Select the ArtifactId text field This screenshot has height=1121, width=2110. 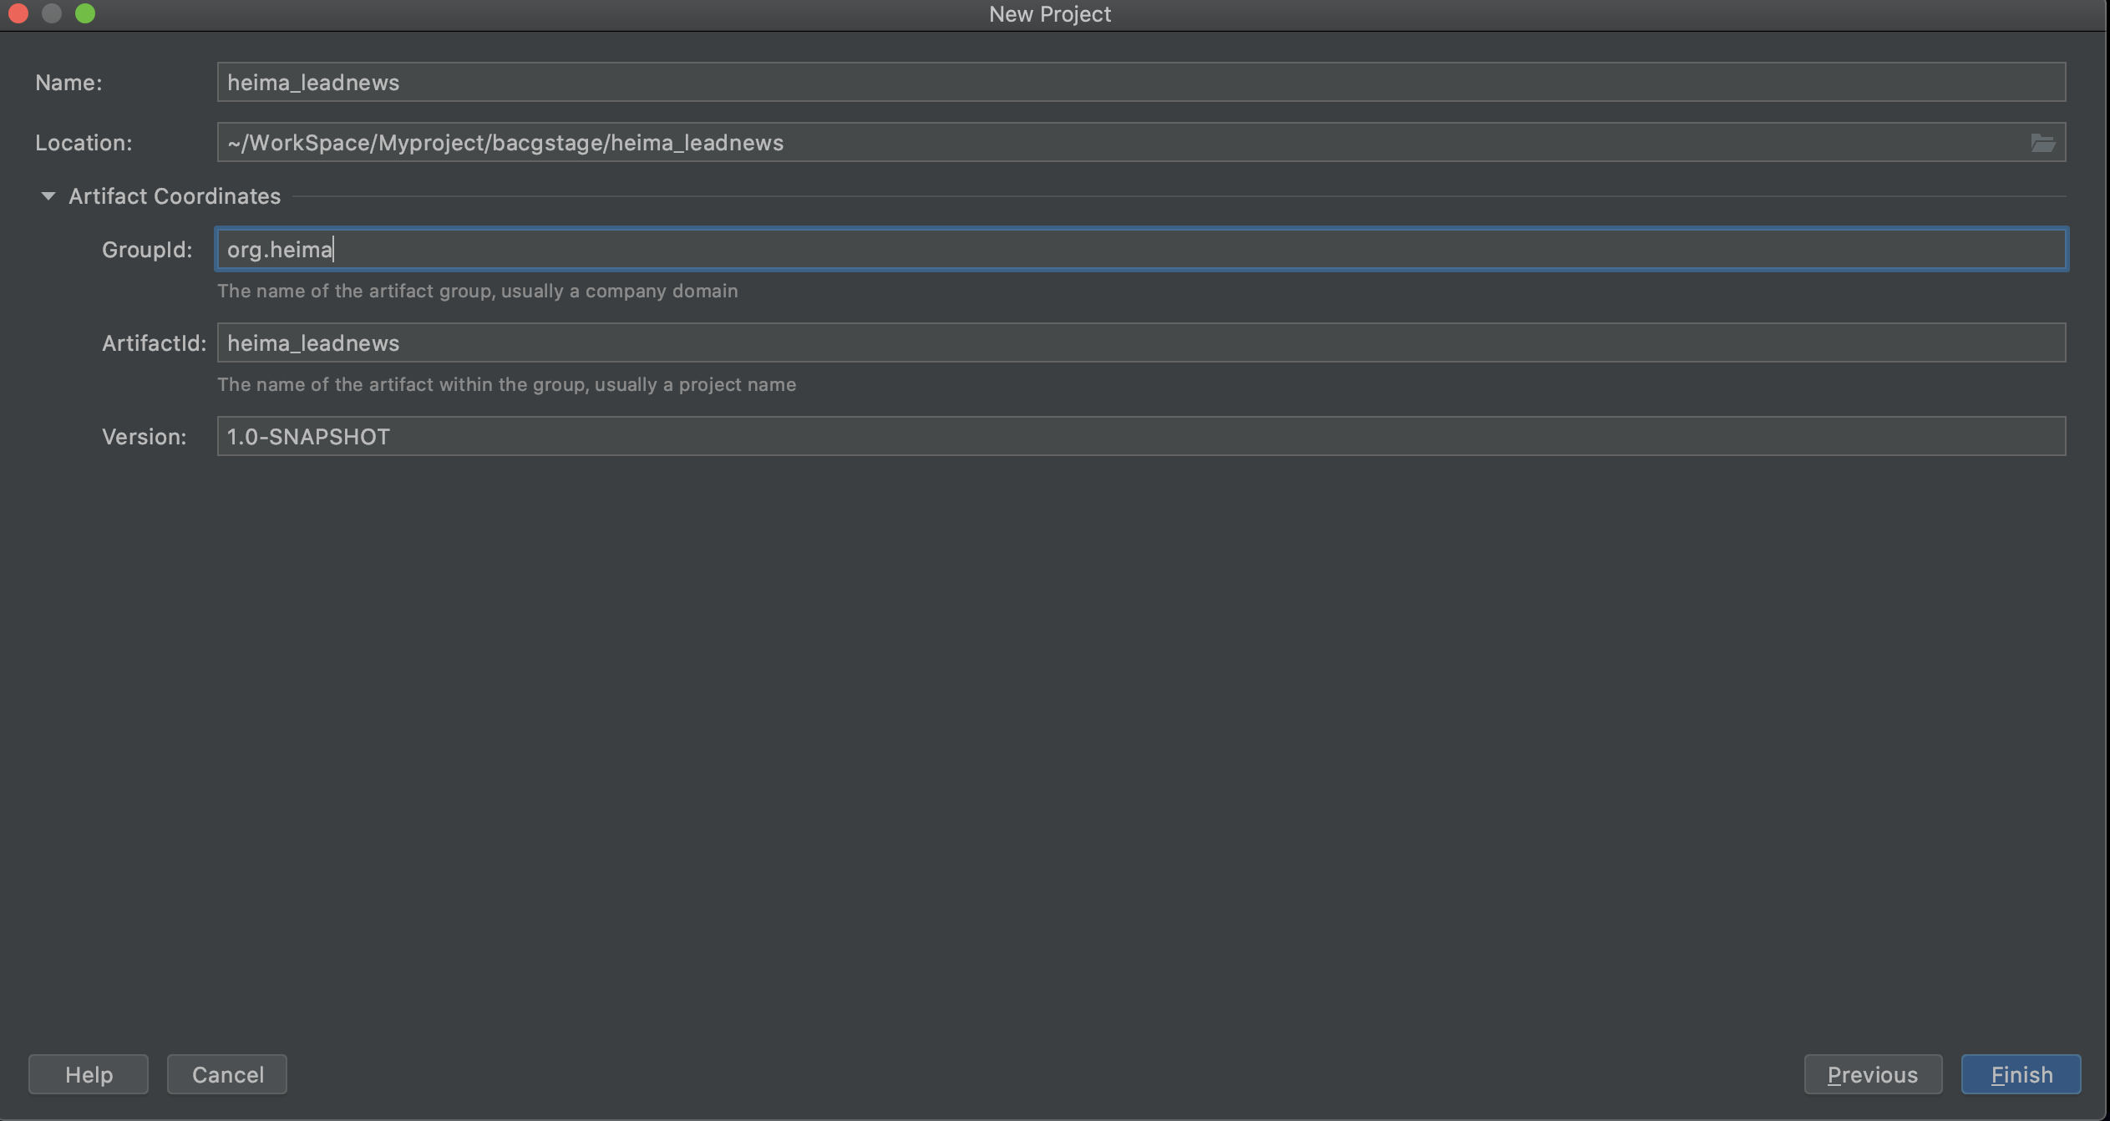[1140, 342]
